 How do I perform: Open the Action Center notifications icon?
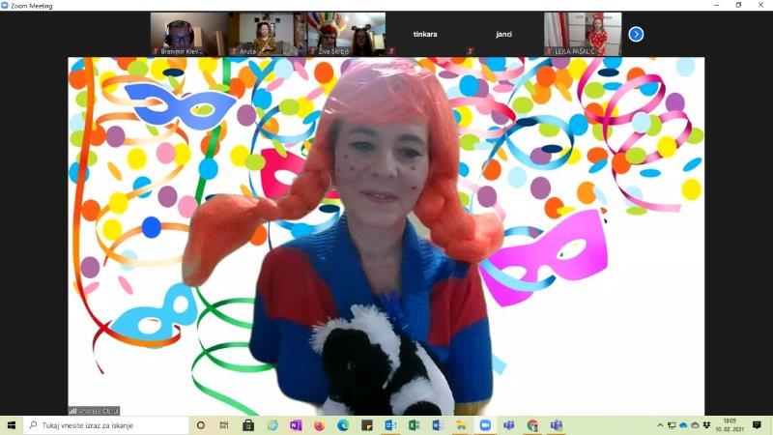click(x=757, y=425)
